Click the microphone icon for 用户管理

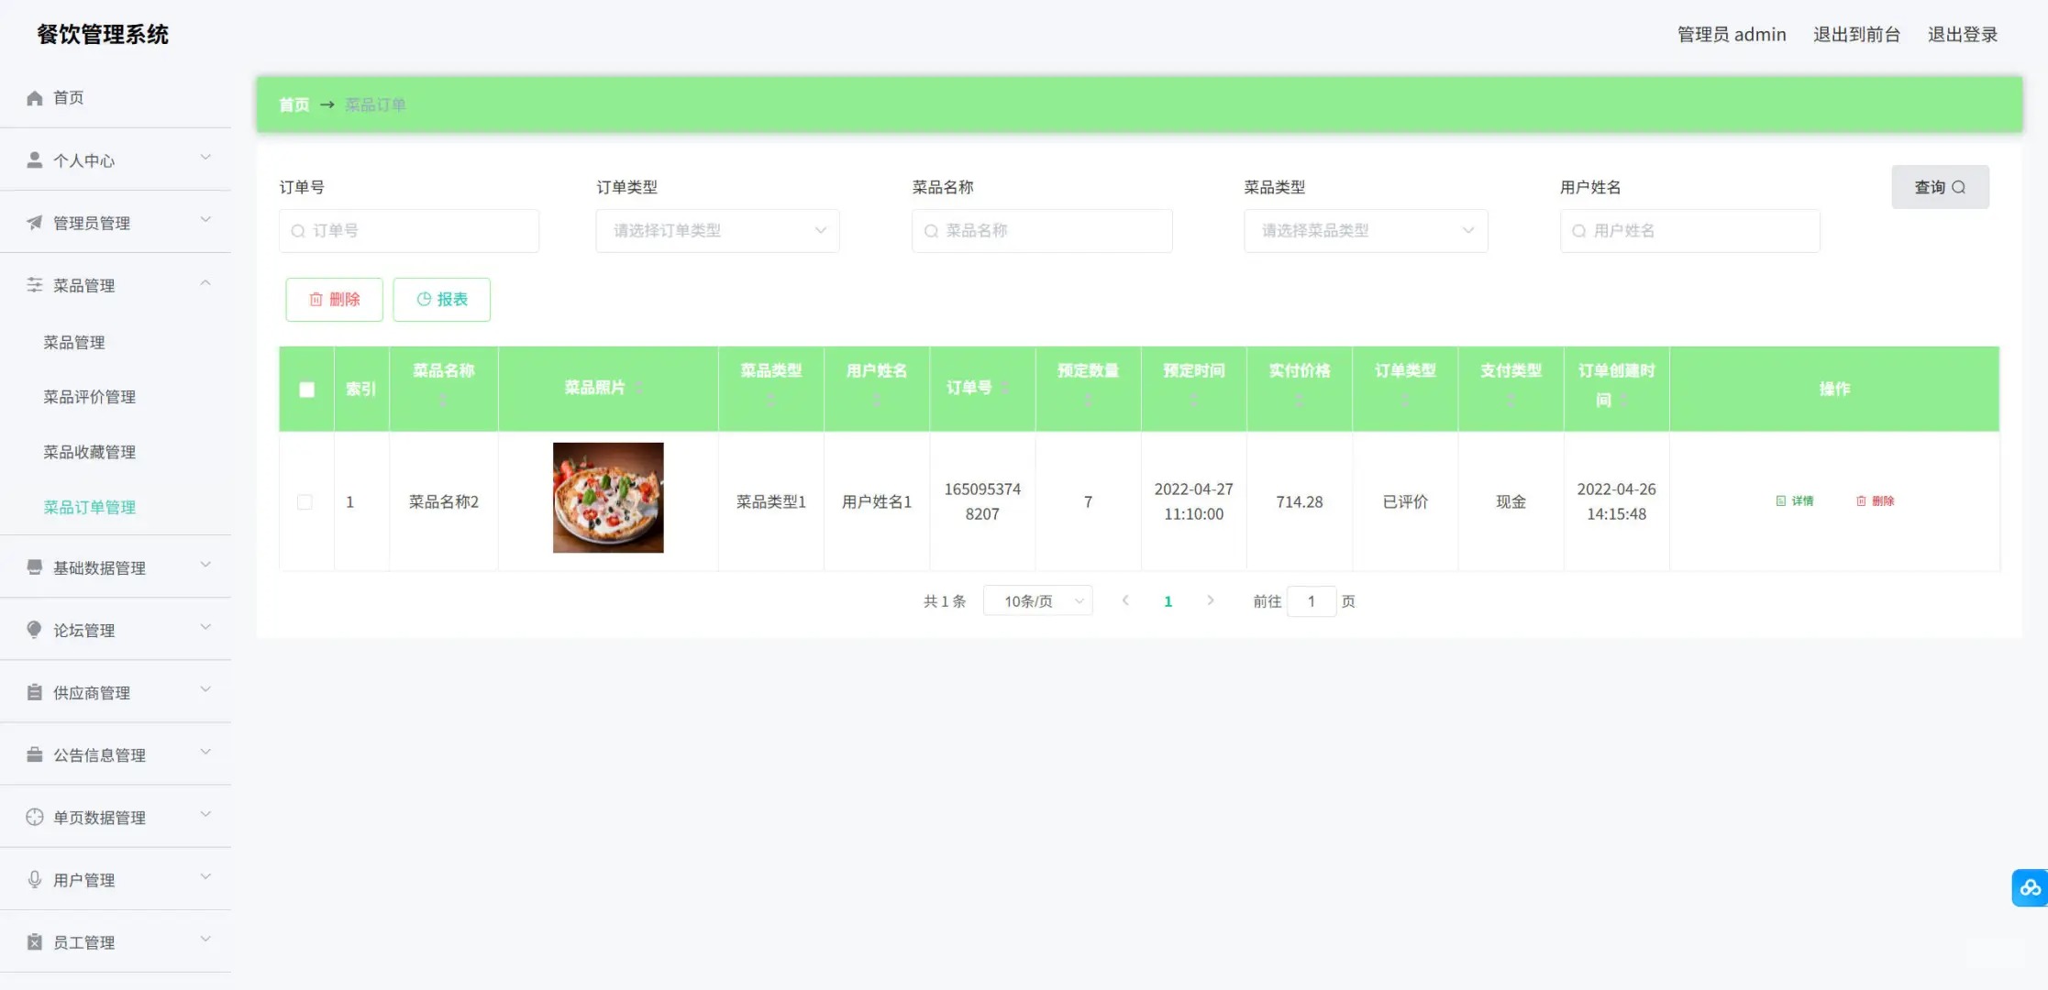click(x=35, y=879)
